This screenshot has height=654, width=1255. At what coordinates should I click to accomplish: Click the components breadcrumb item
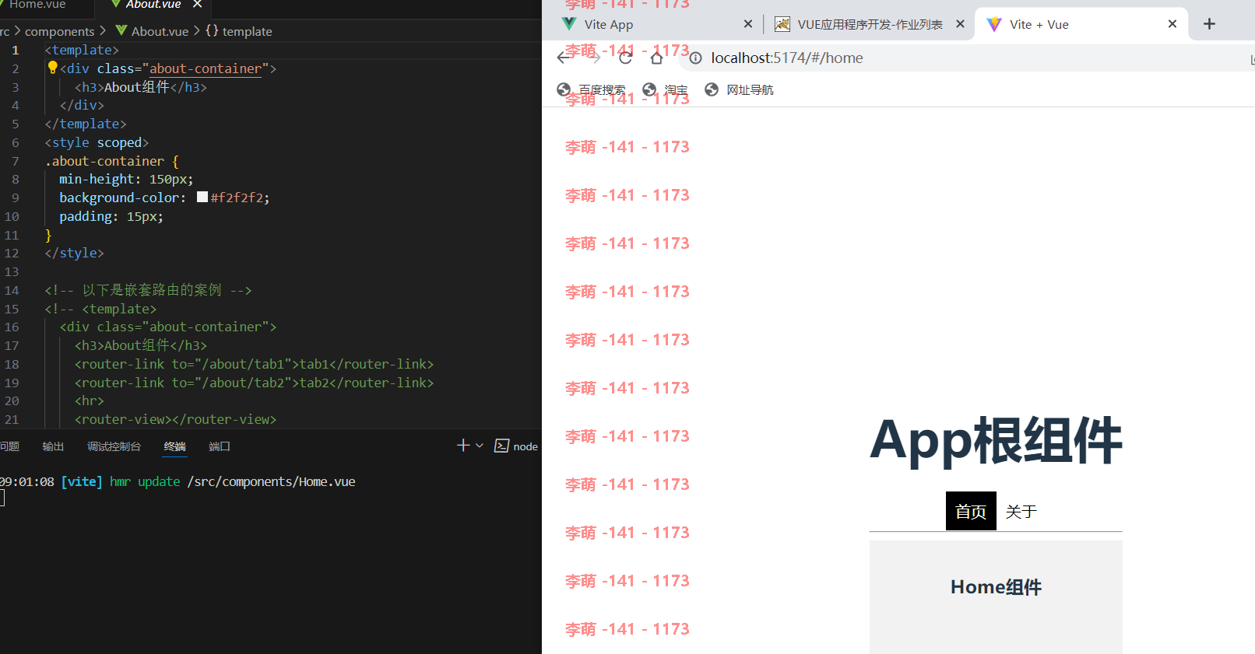59,31
